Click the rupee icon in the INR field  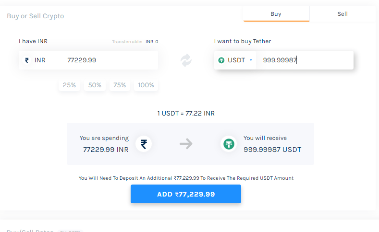click(x=27, y=60)
